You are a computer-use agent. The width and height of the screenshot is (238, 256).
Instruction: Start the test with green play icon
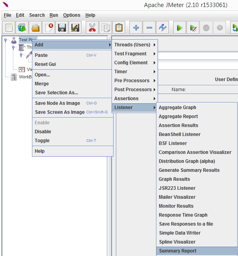tap(179, 28)
